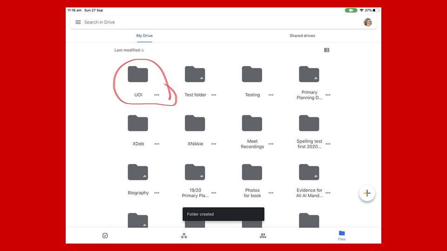Show more options for XNikkie folder
This screenshot has height=251, width=447.
point(214,144)
